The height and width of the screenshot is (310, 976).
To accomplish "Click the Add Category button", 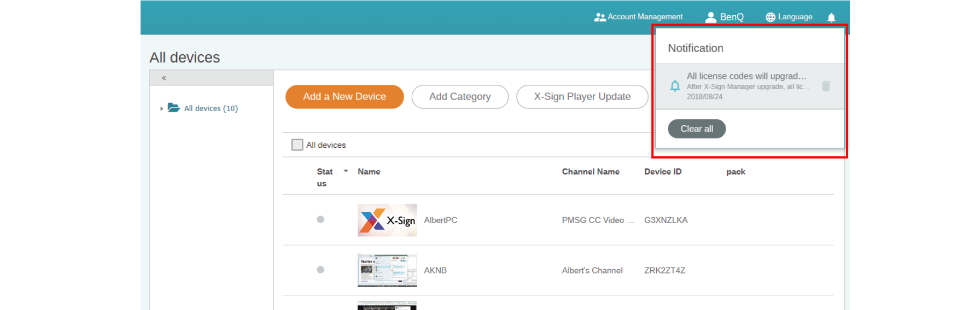I will 460,97.
